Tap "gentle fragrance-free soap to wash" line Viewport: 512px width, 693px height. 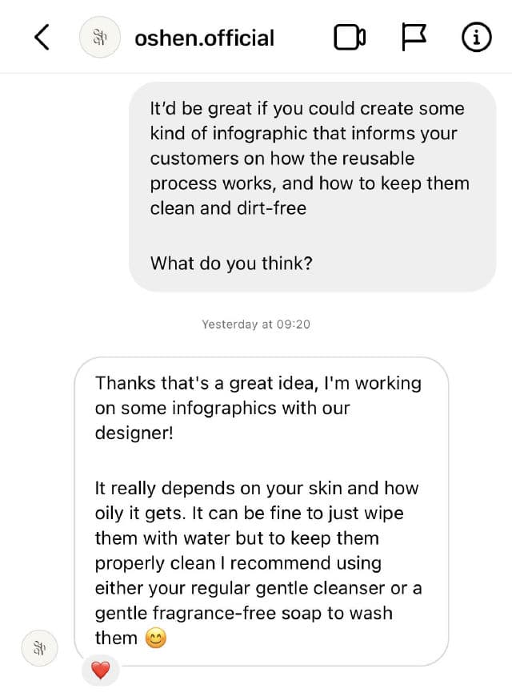[243, 613]
